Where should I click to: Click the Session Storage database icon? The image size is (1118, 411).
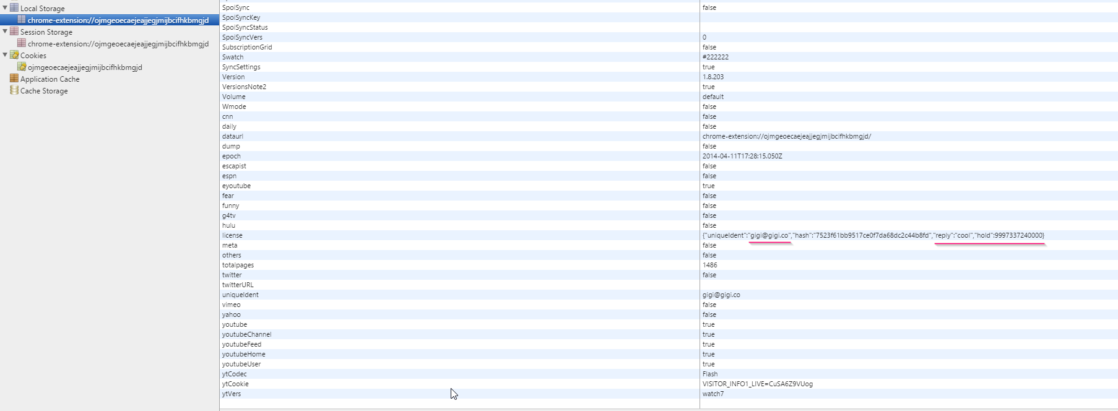tap(14, 31)
